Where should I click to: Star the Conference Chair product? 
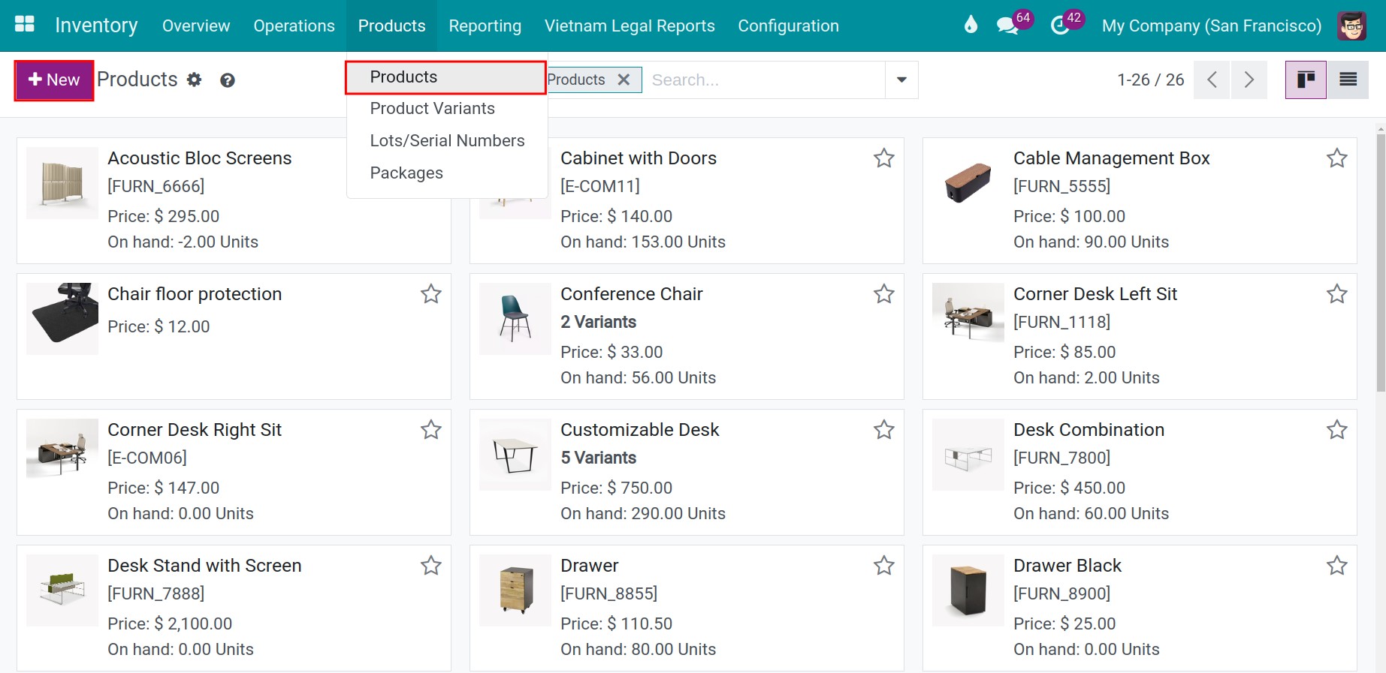tap(884, 294)
